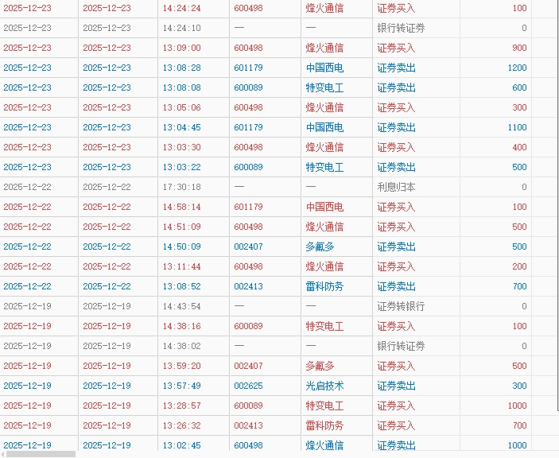The width and height of the screenshot is (559, 458).
Task: Select the 13:08:08 time cell
Action: (x=182, y=87)
